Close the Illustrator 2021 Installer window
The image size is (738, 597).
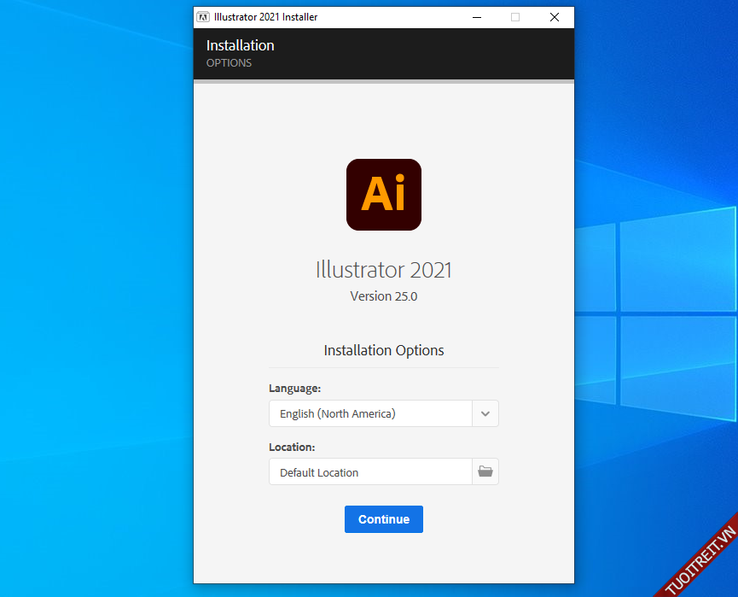tap(555, 17)
